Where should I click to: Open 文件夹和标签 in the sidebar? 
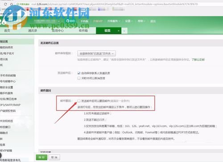(6, 121)
